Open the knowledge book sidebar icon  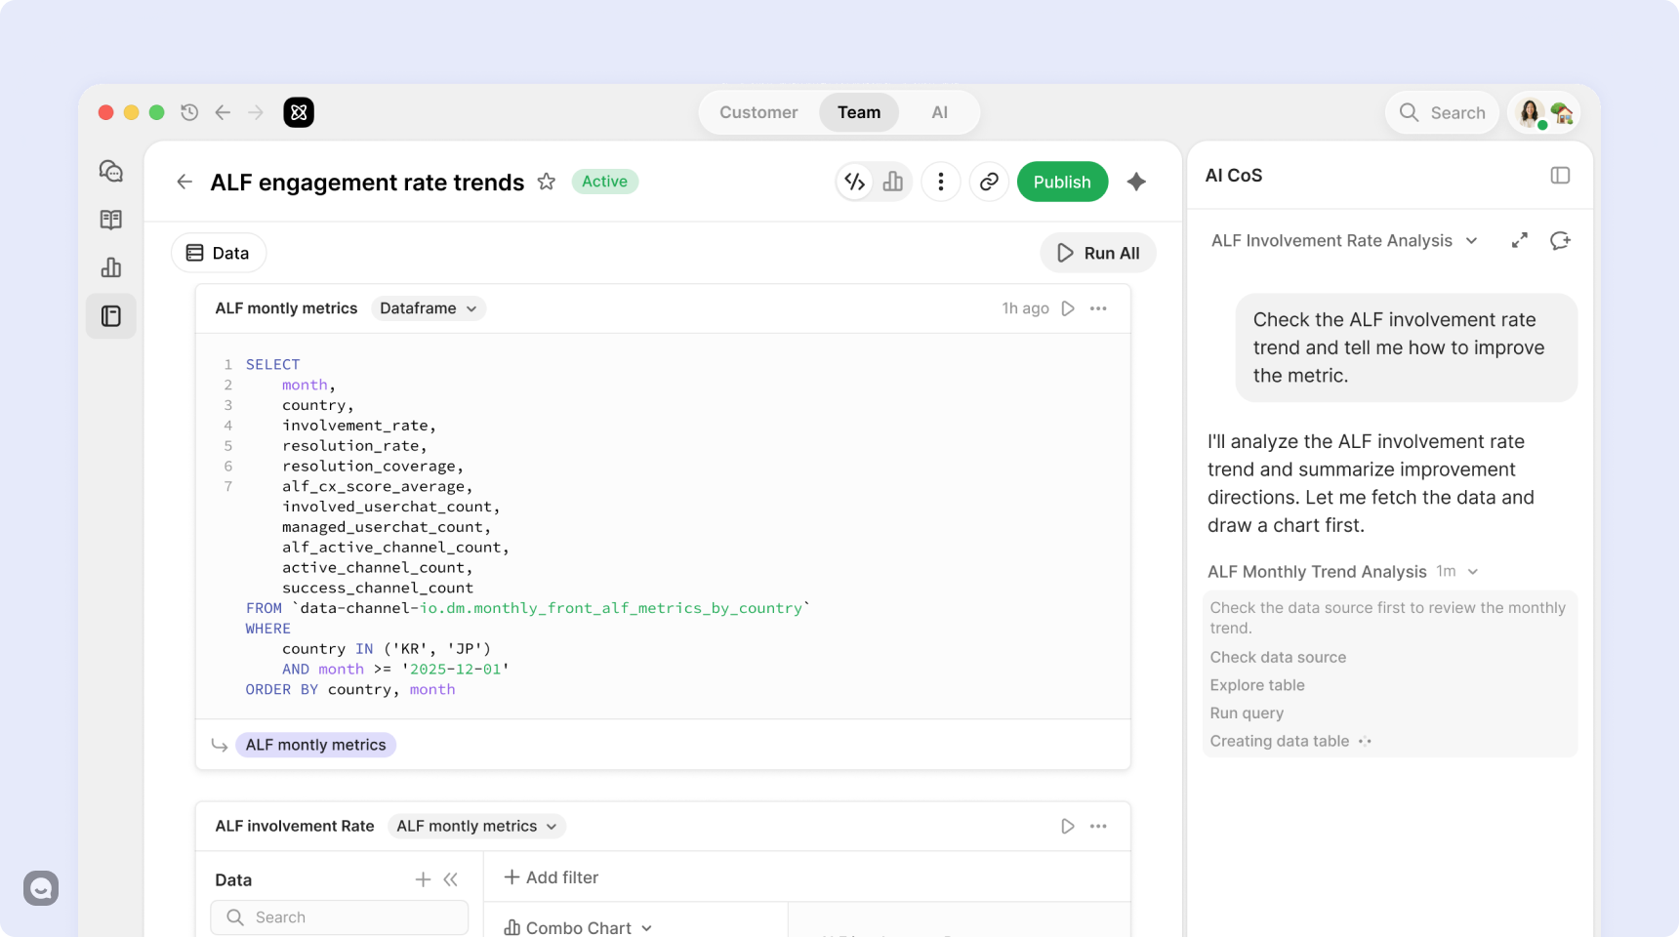point(111,220)
